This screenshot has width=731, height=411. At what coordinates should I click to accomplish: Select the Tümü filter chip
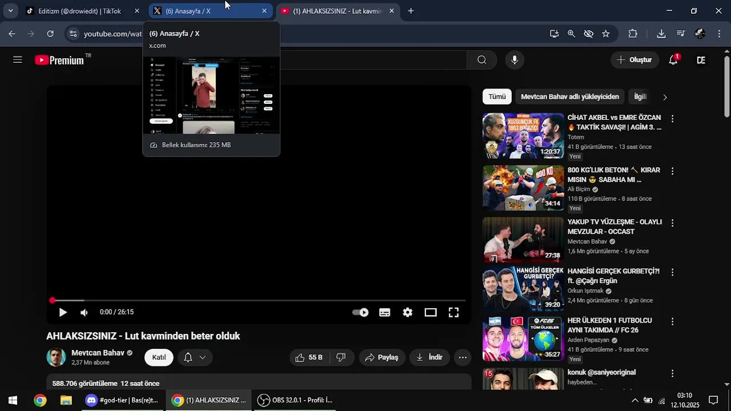point(497,96)
